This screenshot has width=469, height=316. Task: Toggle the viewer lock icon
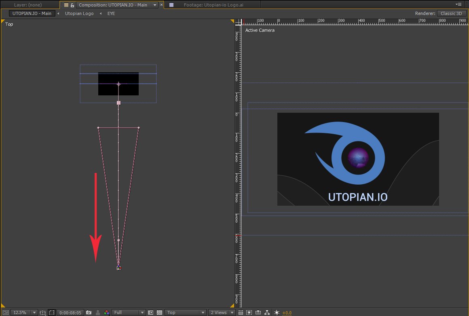(x=72, y=5)
